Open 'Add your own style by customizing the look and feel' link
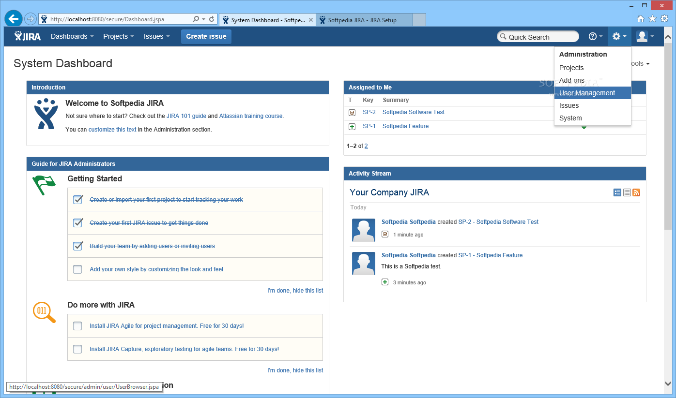Image resolution: width=676 pixels, height=398 pixels. (x=156, y=269)
